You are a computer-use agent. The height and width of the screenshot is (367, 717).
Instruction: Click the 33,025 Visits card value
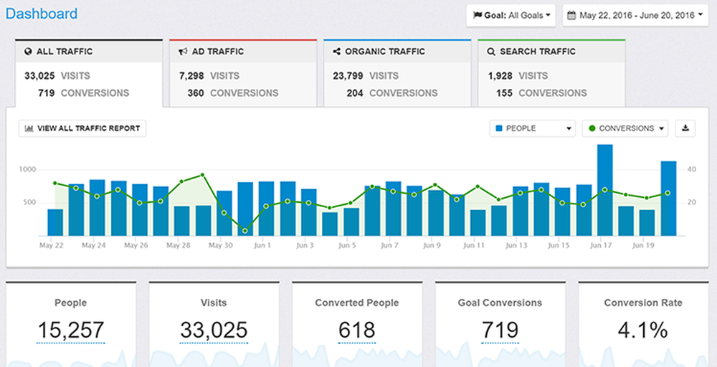214,330
